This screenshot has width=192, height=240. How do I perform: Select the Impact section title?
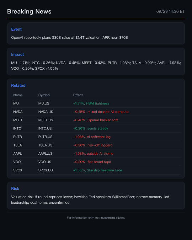click(17, 54)
